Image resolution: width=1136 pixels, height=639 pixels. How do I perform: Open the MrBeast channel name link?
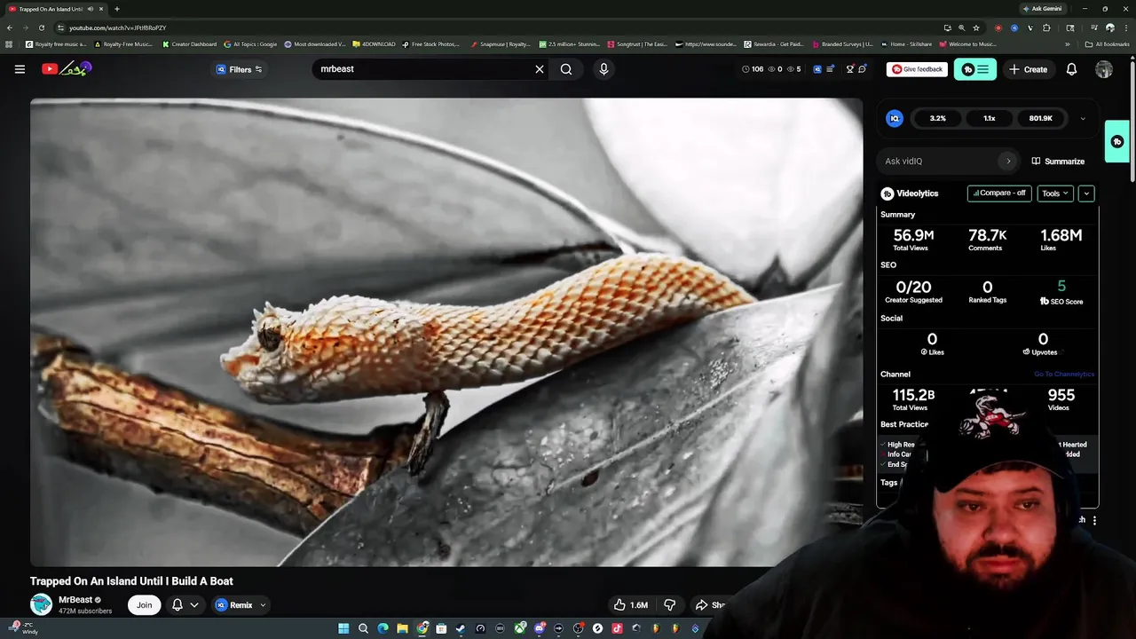coord(75,600)
